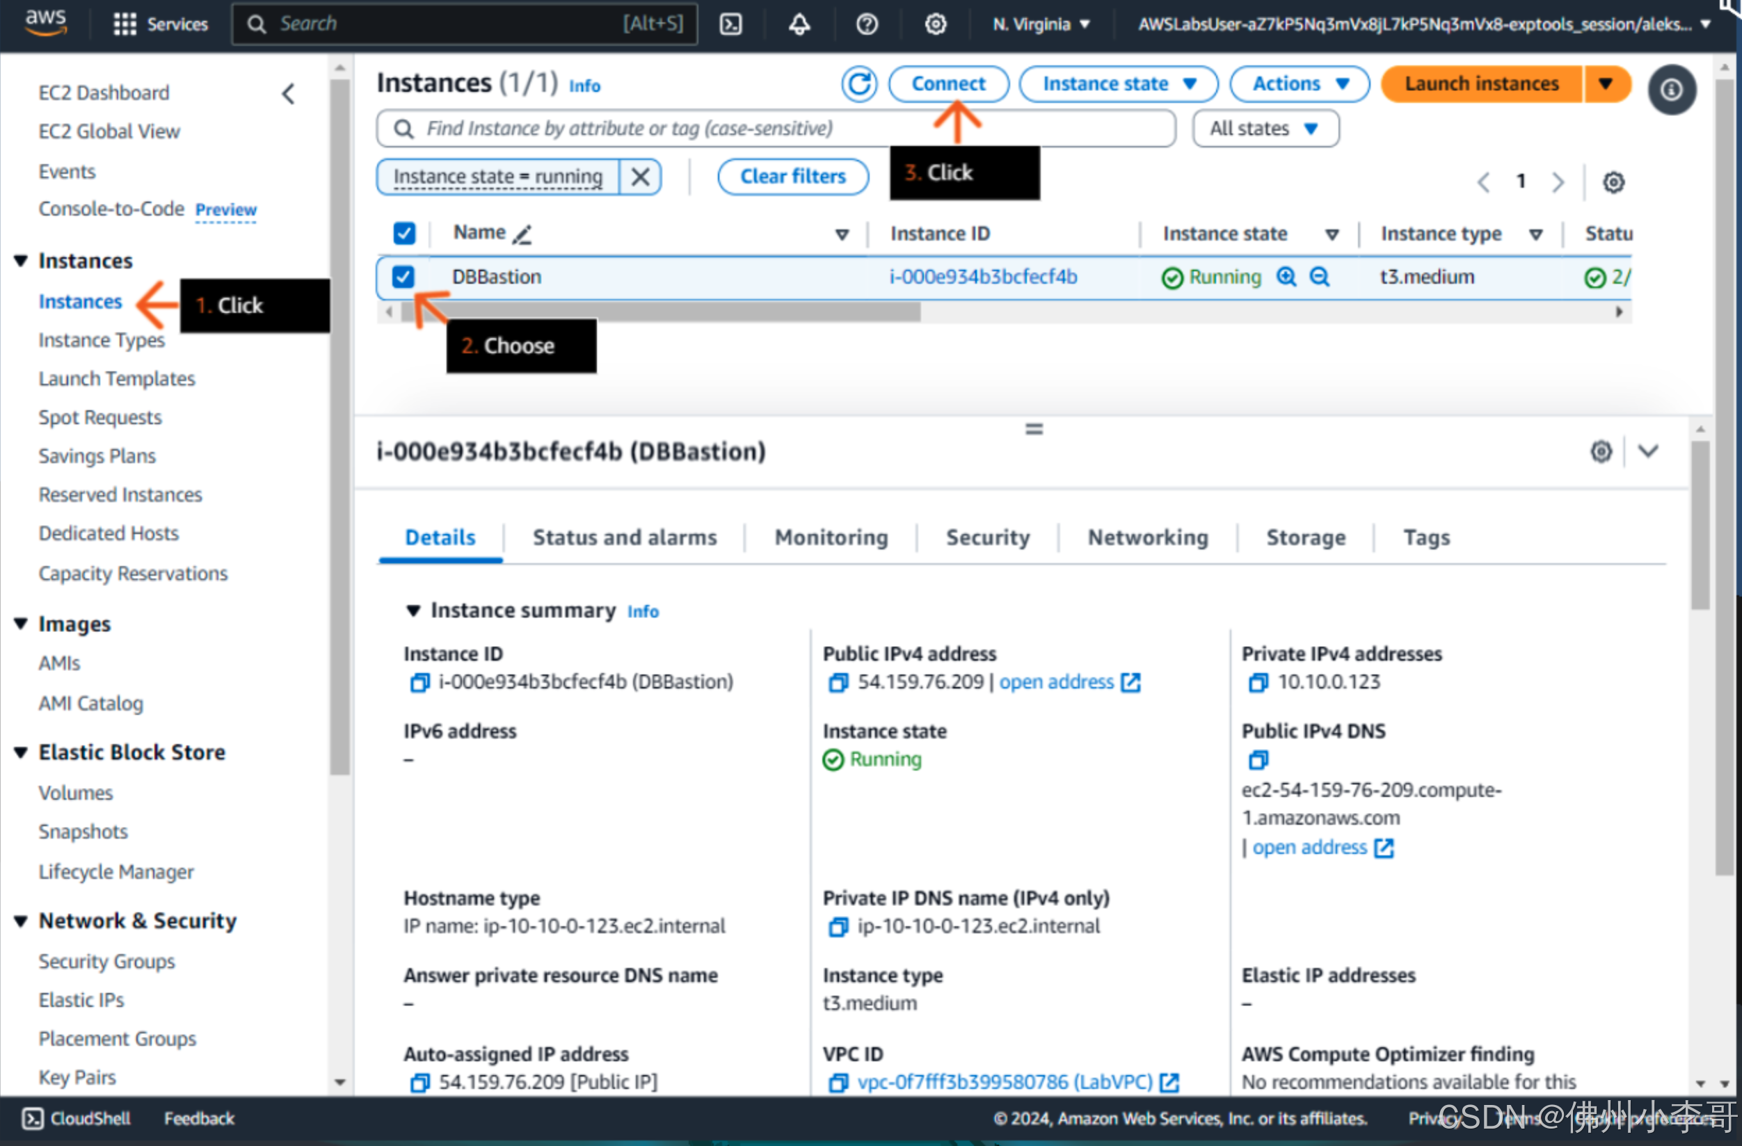The image size is (1742, 1146).
Task: Click the Connect button
Action: click(949, 84)
